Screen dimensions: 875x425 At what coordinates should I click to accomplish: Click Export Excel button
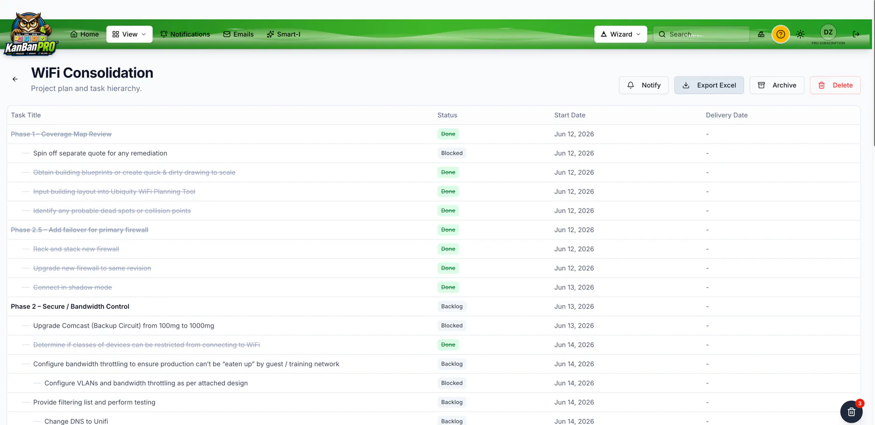(709, 85)
